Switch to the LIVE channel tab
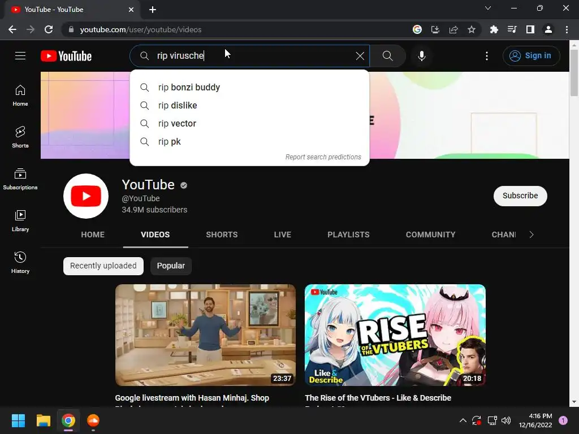This screenshot has width=579, height=434. (x=283, y=235)
